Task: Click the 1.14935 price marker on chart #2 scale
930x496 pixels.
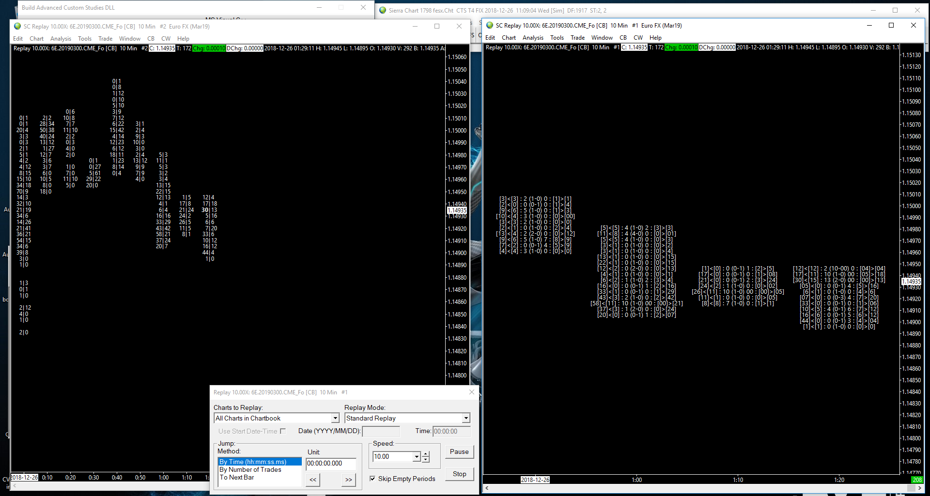Action: pyautogui.click(x=457, y=210)
